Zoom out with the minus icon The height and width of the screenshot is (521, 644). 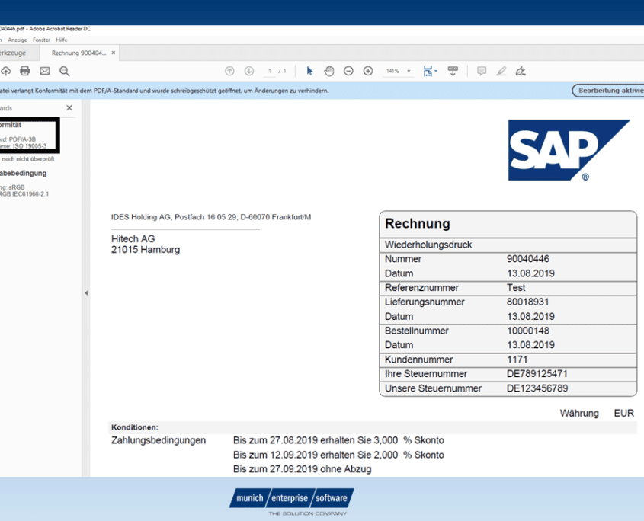point(348,71)
